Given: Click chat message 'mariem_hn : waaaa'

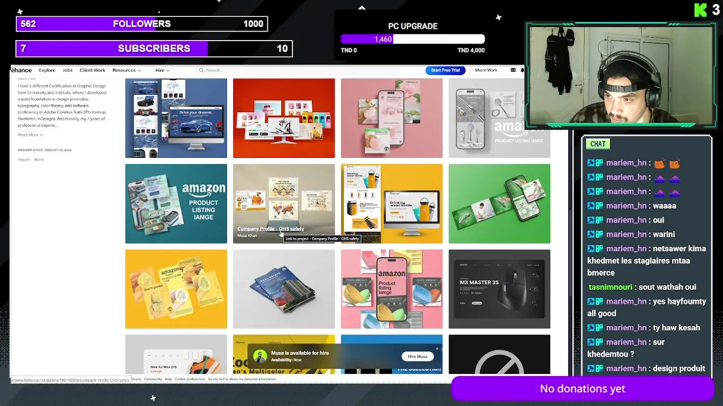Looking at the screenshot, I should pos(631,206).
